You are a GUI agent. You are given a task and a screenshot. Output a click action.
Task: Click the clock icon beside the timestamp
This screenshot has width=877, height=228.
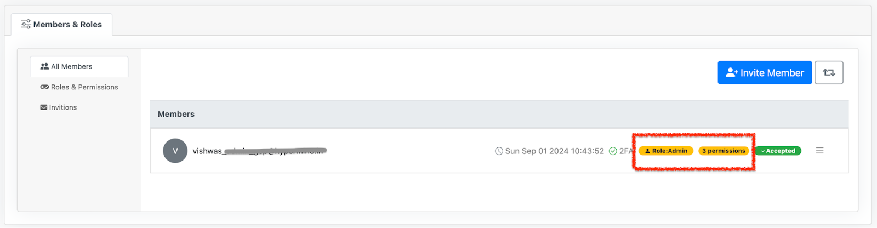click(x=499, y=151)
